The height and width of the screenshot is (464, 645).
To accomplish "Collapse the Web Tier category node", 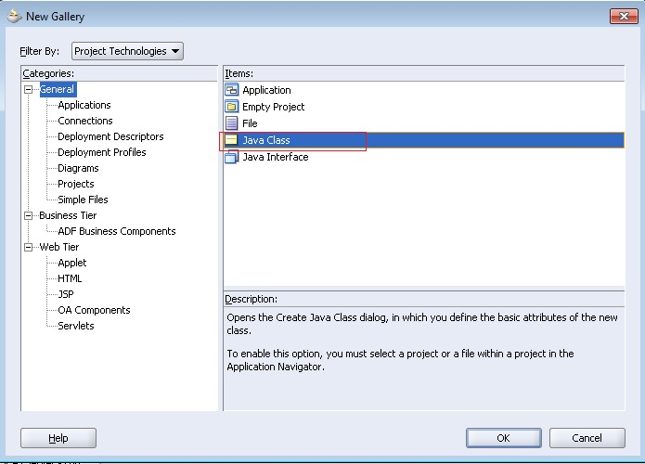I will [x=30, y=247].
